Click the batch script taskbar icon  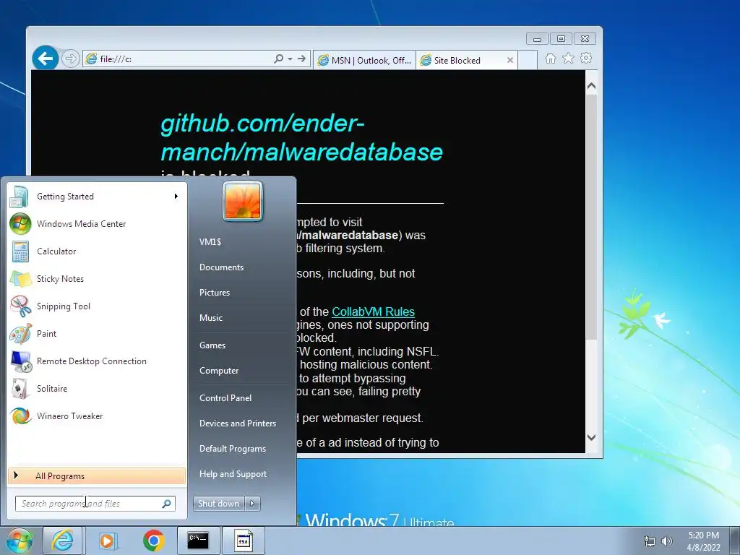244,541
